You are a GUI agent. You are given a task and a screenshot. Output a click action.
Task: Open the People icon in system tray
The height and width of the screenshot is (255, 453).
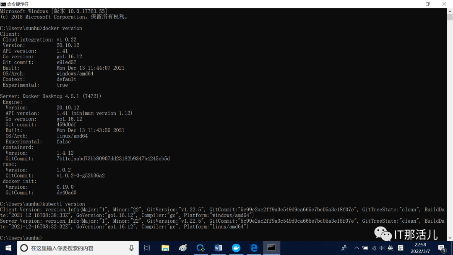coord(344,248)
